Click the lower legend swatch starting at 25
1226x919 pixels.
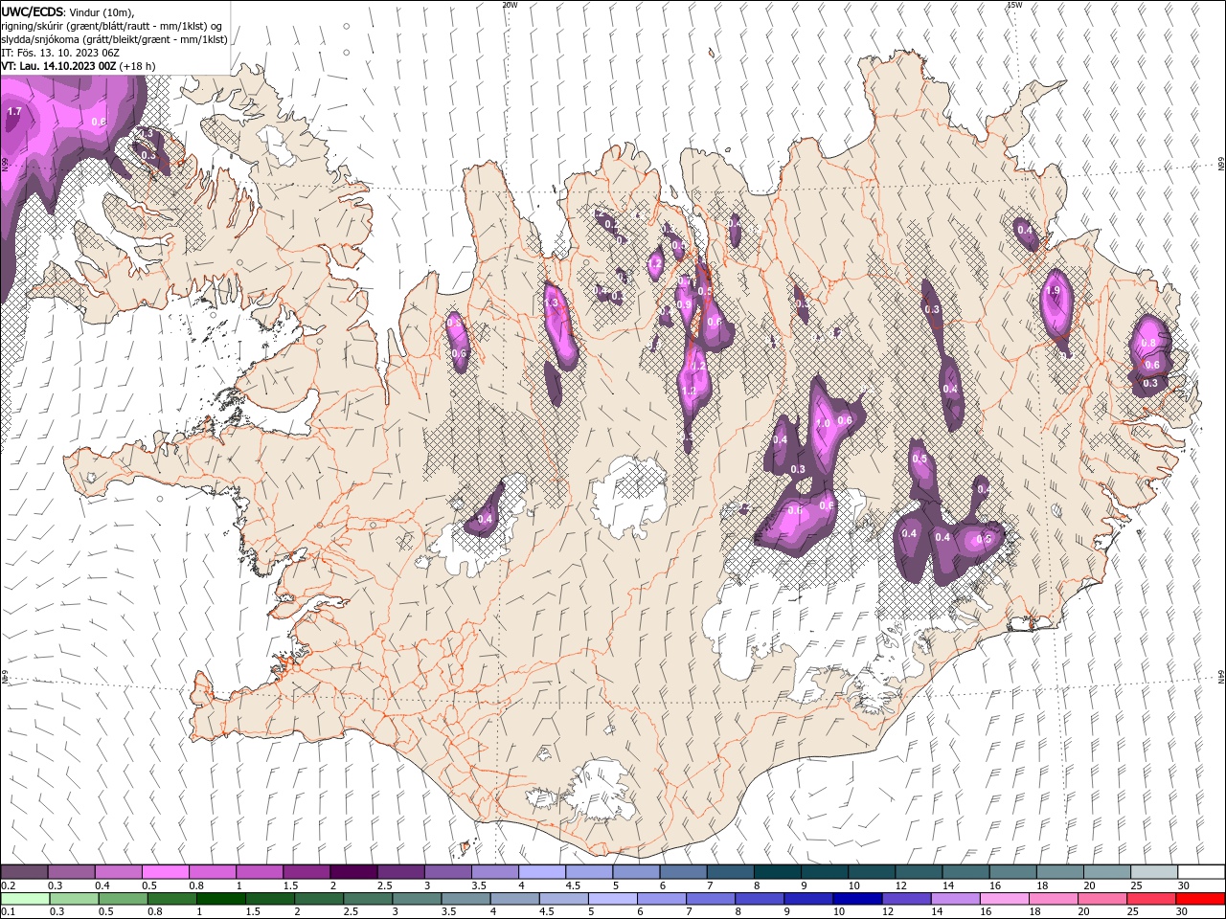(x=1150, y=899)
